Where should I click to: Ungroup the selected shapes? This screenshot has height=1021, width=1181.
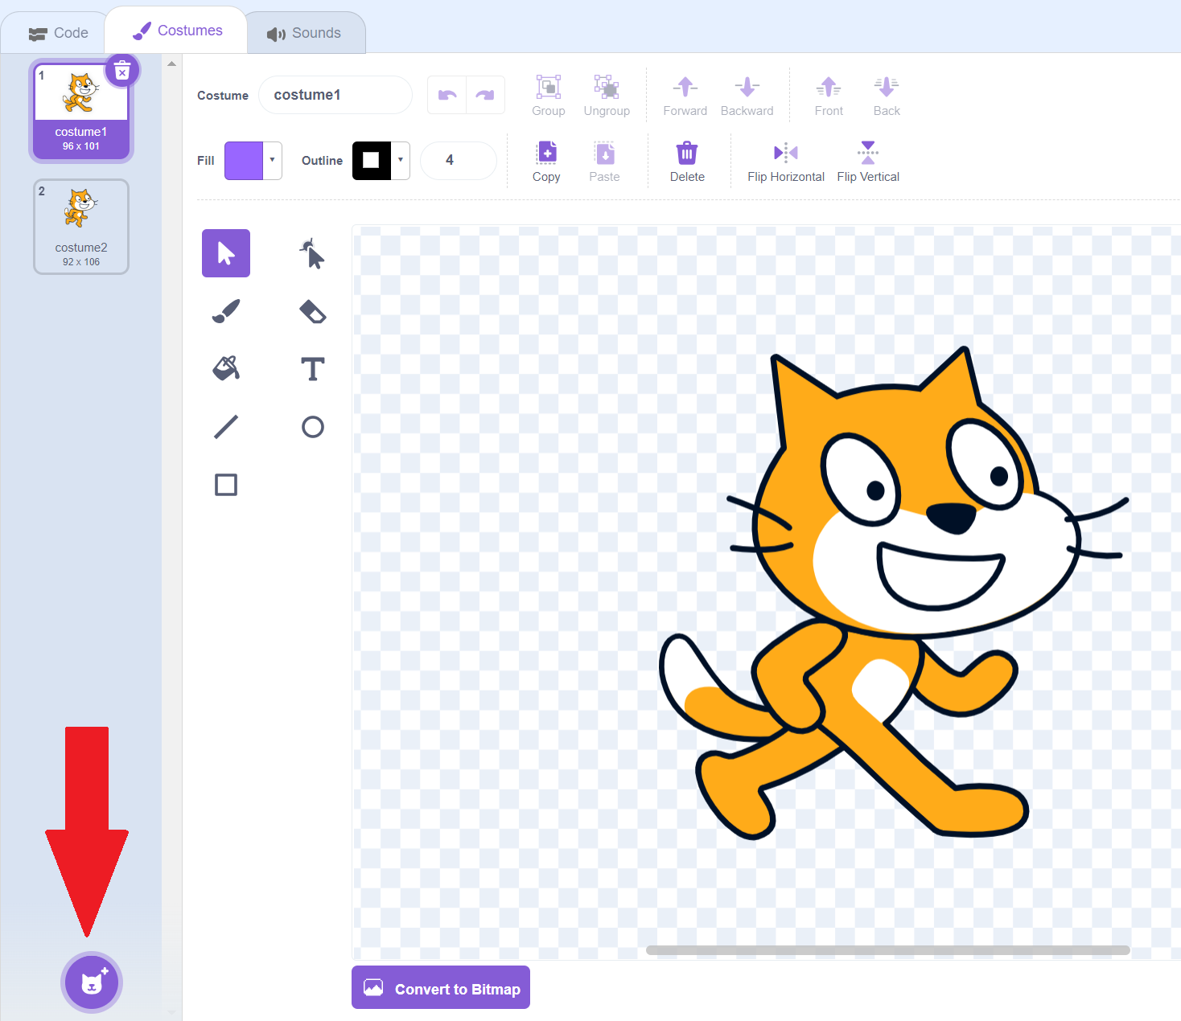[607, 95]
